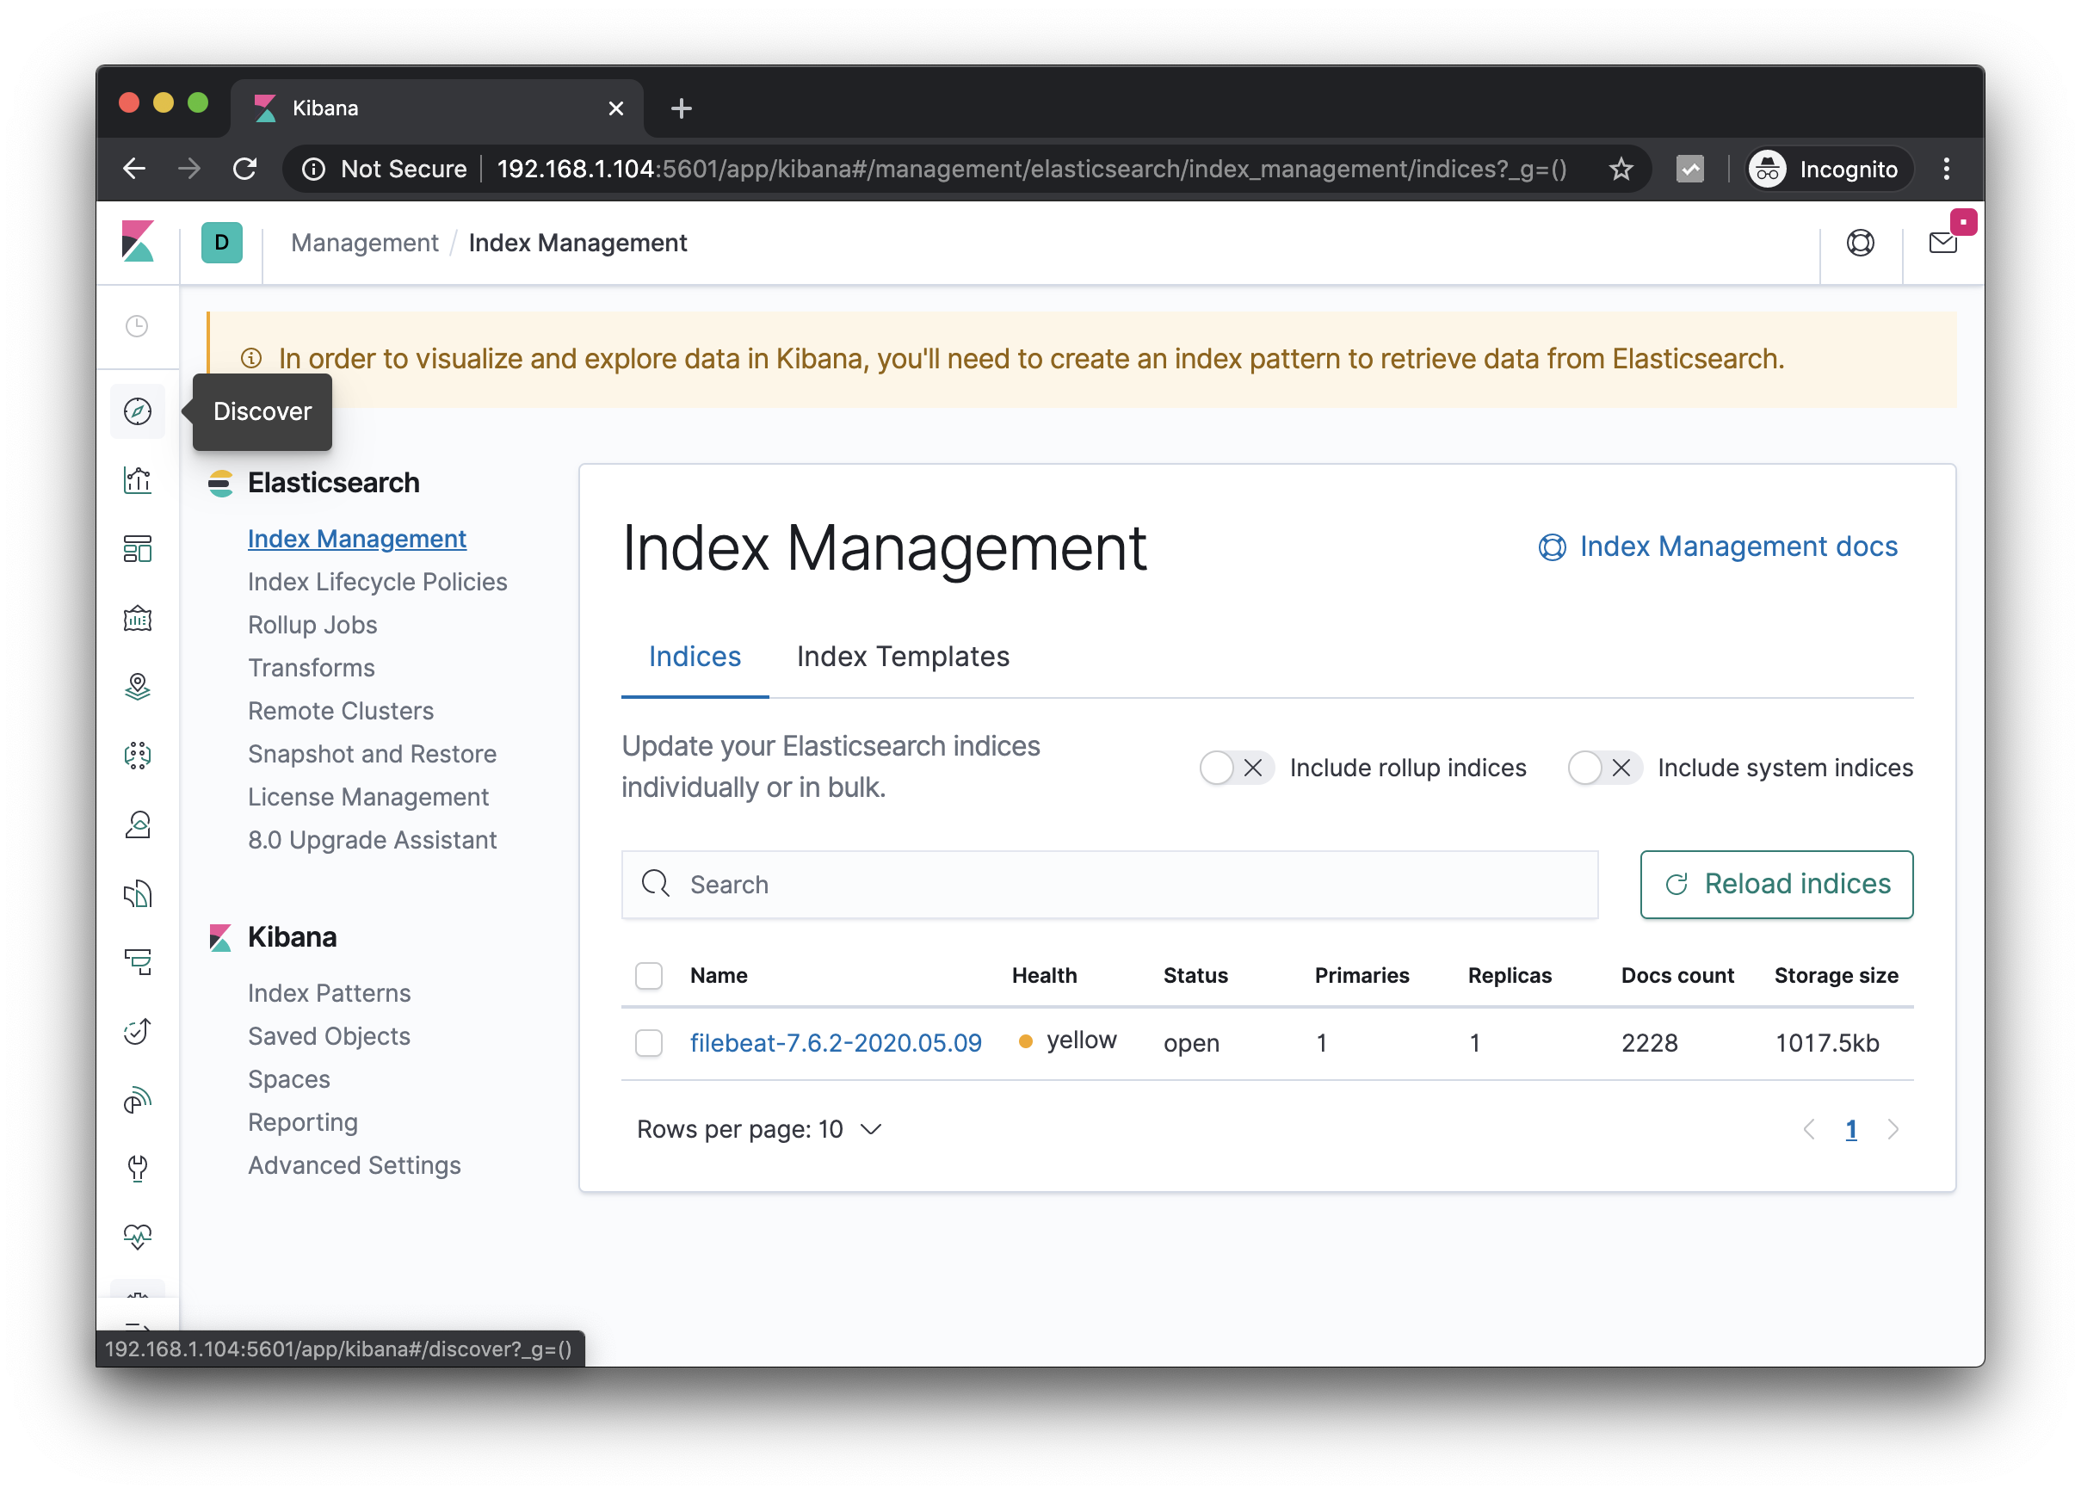Open Visualize from sidebar chart icon

[138, 480]
